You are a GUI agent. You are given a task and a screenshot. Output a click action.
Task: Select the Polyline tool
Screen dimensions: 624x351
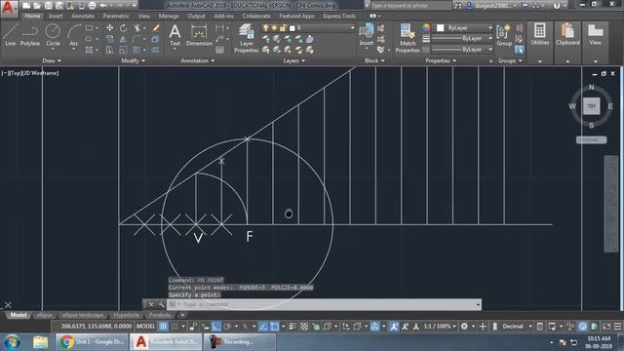30,35
